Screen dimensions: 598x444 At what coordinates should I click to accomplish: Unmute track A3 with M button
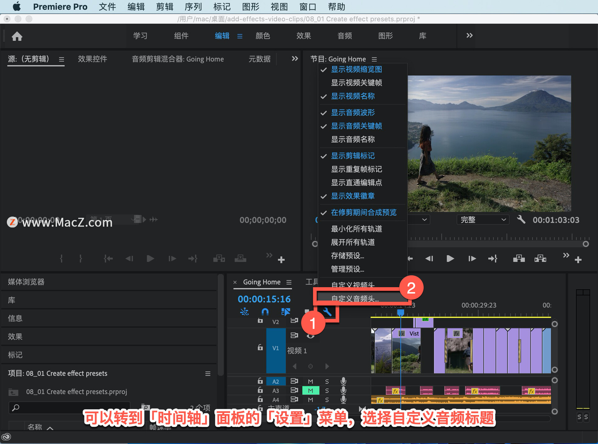click(311, 390)
